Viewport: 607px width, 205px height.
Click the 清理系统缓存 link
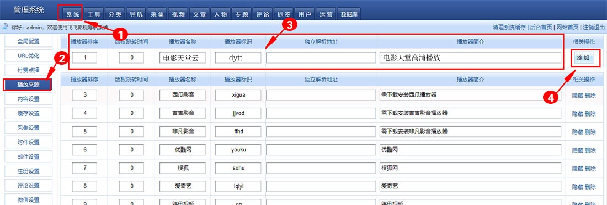tap(509, 27)
